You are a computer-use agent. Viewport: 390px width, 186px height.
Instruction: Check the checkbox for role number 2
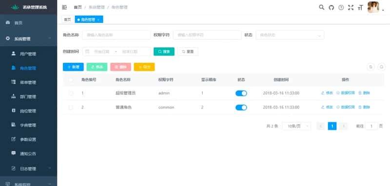(71, 107)
